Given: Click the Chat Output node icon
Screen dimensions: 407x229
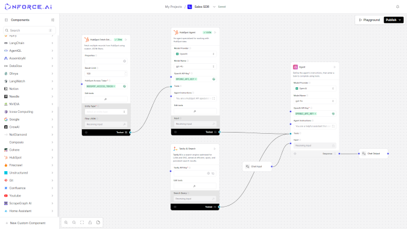Looking at the screenshot, I should click(364, 154).
